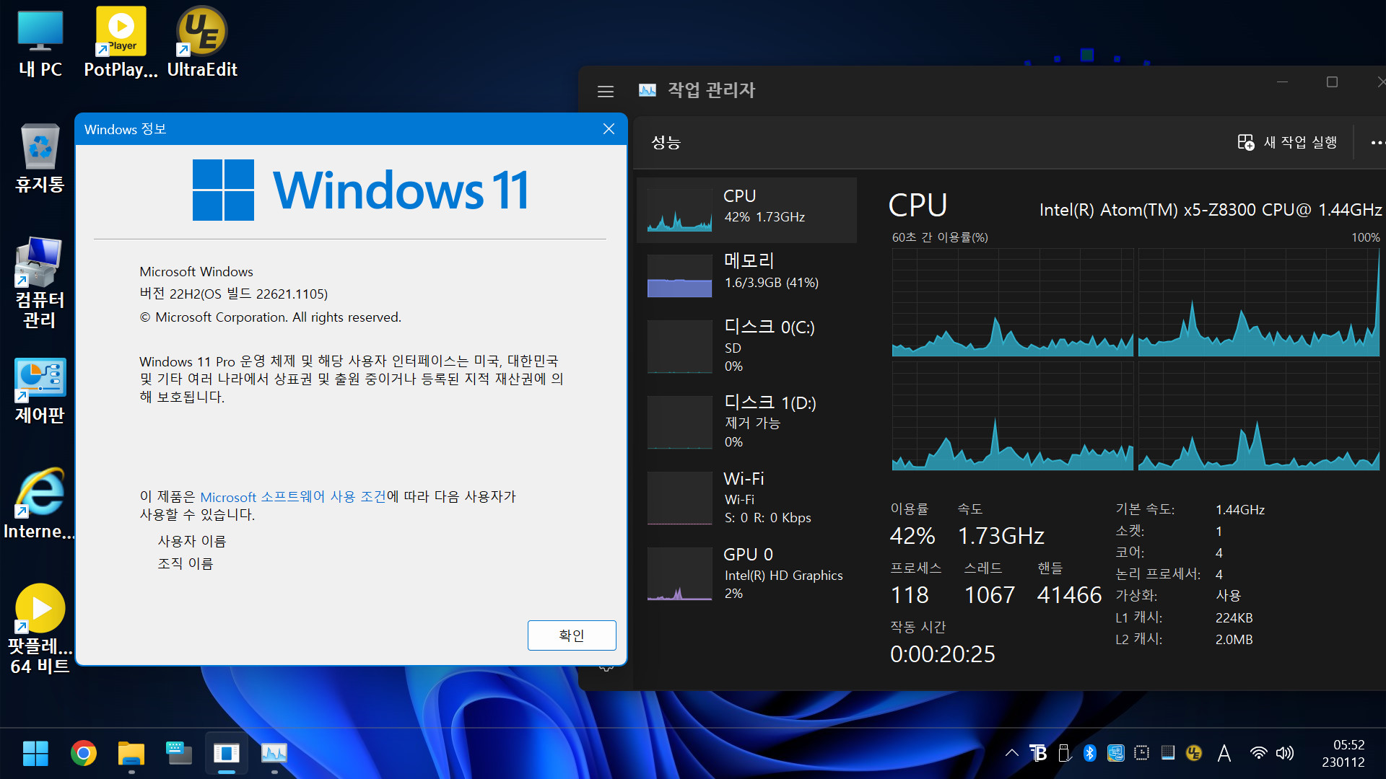Click the TB tray icon

(1038, 753)
